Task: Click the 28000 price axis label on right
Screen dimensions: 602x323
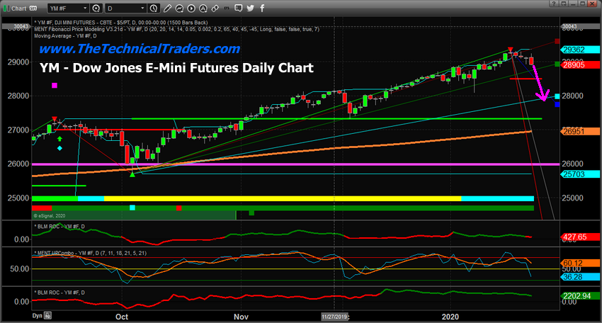Action: pyautogui.click(x=572, y=96)
